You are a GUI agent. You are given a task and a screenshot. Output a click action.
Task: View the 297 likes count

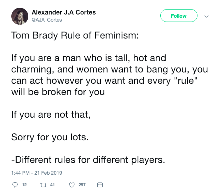click(82, 185)
